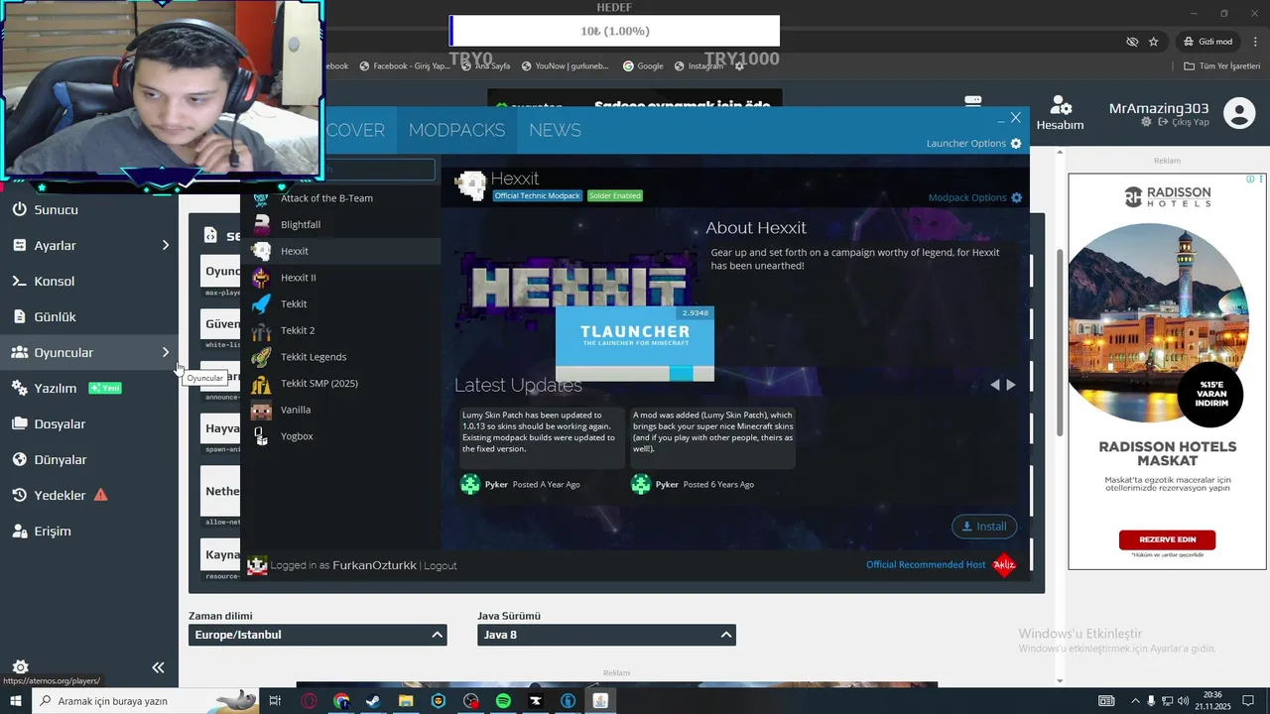Click the settings gear at sidebar bottom

[x=20, y=667]
